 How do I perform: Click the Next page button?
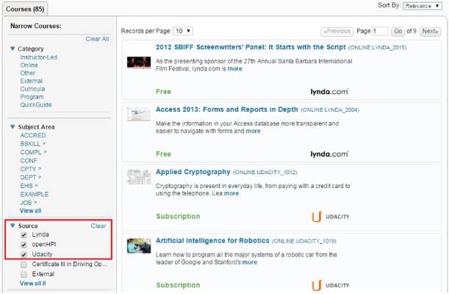click(429, 32)
